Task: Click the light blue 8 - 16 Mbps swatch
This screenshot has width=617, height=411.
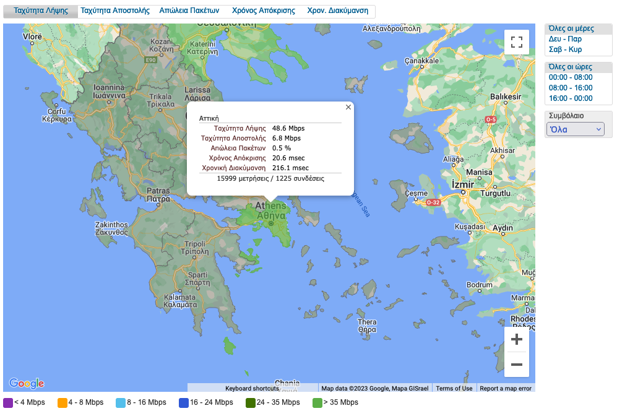Action: [x=121, y=403]
